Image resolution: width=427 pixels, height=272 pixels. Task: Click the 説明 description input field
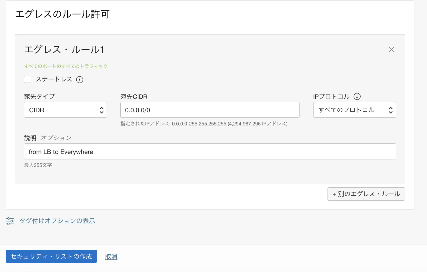tap(210, 151)
